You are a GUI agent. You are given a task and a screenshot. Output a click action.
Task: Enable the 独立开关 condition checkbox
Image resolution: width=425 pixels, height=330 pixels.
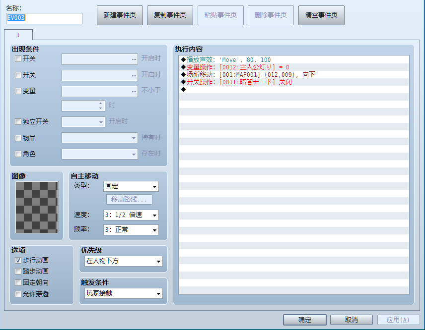[18, 121]
